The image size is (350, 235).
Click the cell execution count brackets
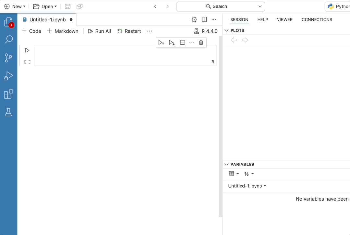click(x=27, y=62)
